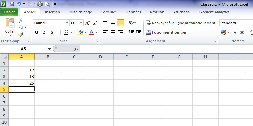Apply yellow fill color bucket
The width and height of the screenshot is (253, 126).
pos(81,32)
